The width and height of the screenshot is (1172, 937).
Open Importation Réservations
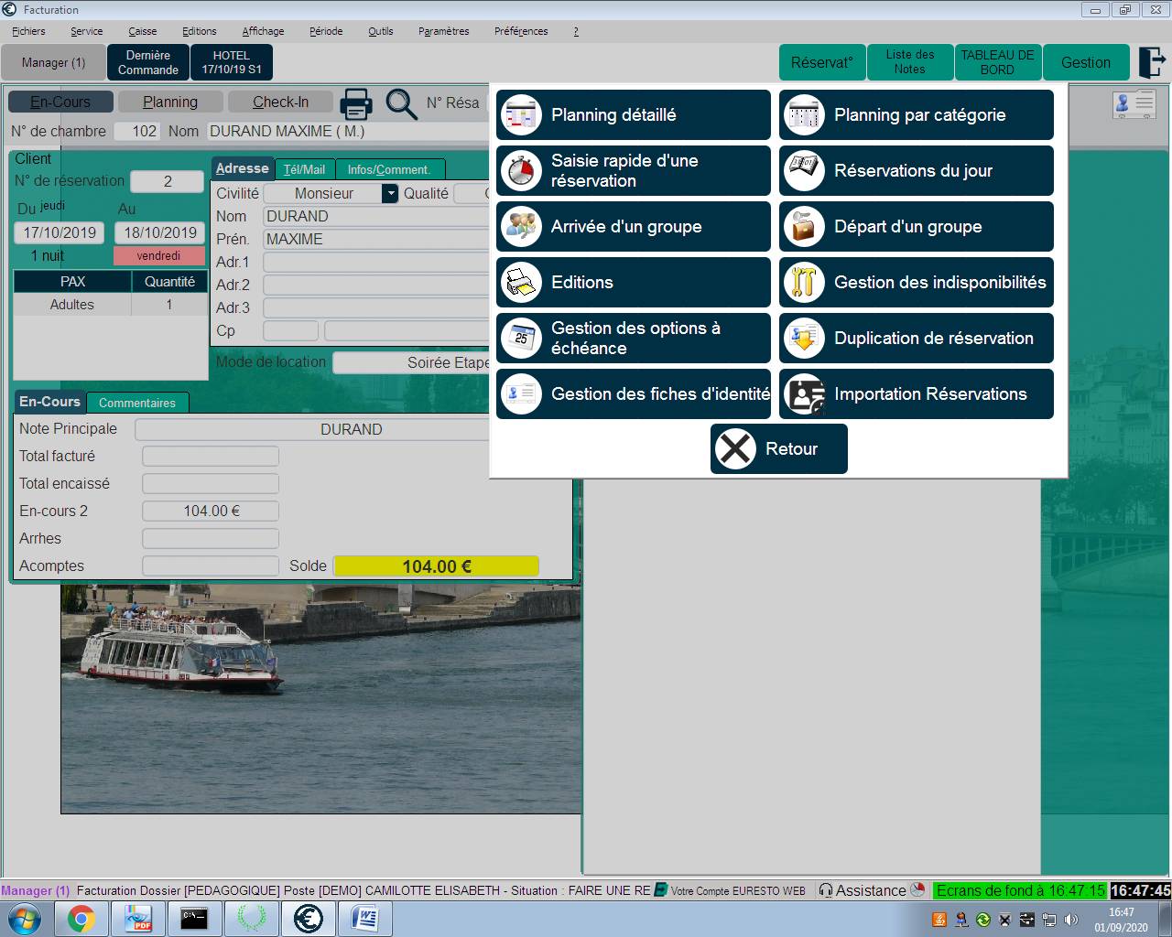click(x=917, y=394)
